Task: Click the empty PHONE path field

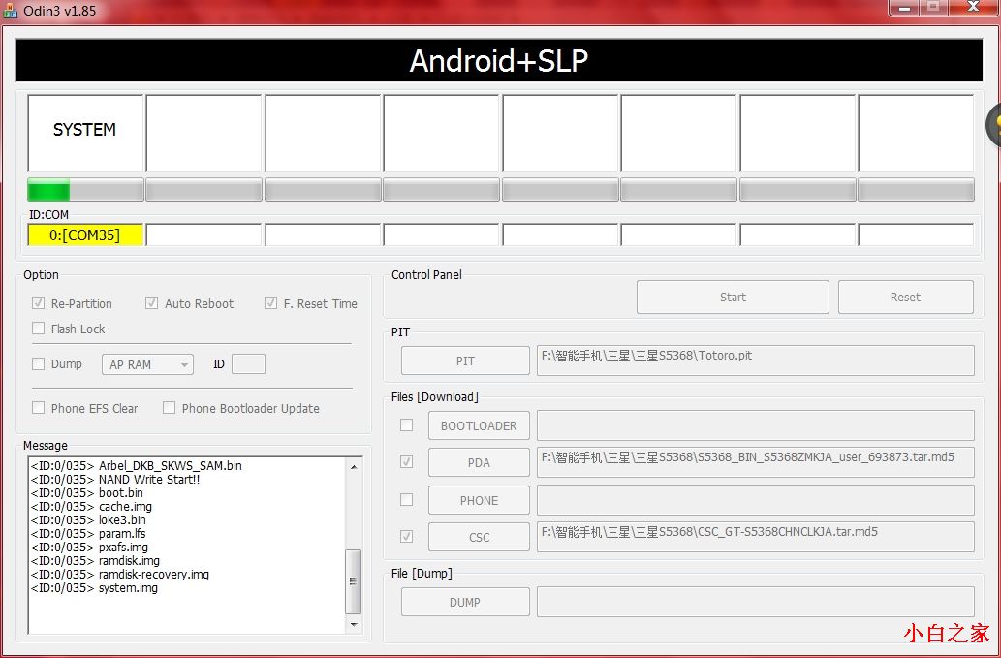Action: coord(756,500)
